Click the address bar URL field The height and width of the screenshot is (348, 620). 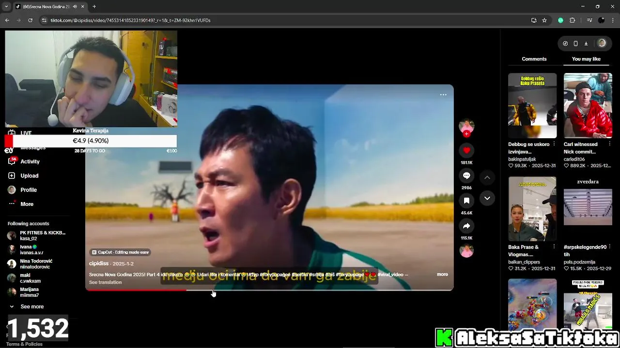pyautogui.click(x=286, y=20)
